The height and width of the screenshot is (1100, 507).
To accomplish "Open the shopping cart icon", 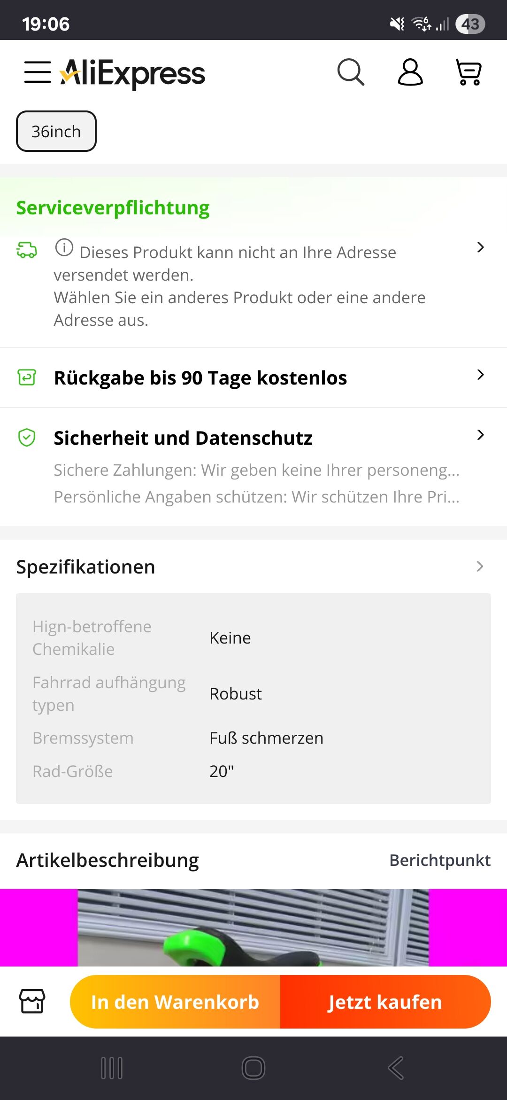I will click(x=469, y=72).
